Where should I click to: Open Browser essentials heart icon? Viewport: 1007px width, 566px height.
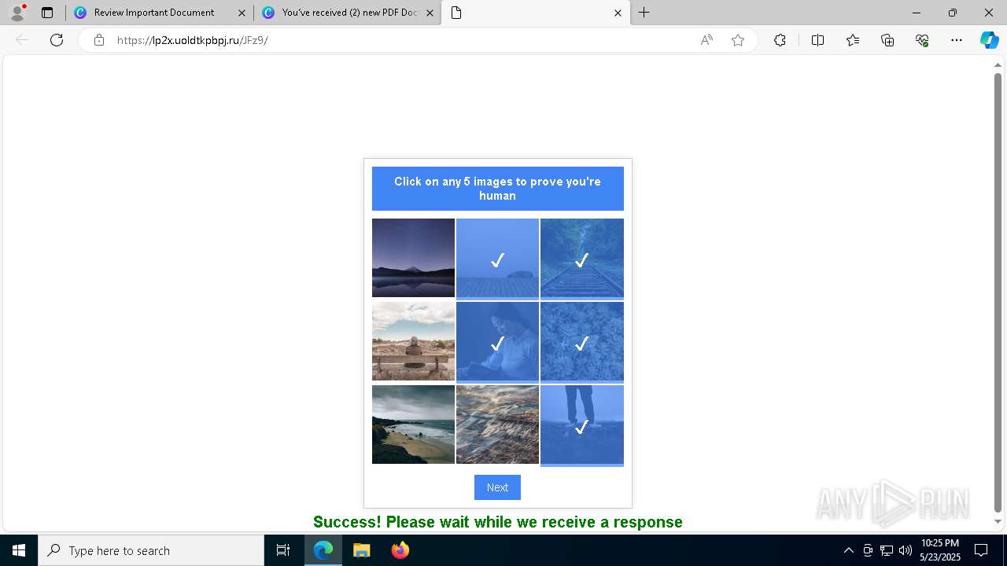pos(922,40)
